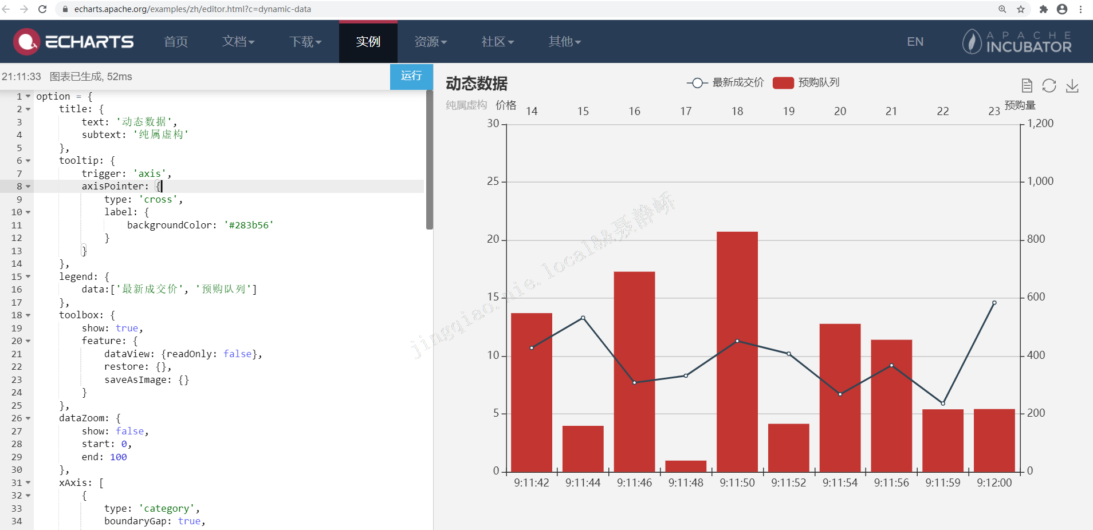1093x530 pixels.
Task: Click the magnifier zoom icon in address bar
Action: click(1002, 9)
